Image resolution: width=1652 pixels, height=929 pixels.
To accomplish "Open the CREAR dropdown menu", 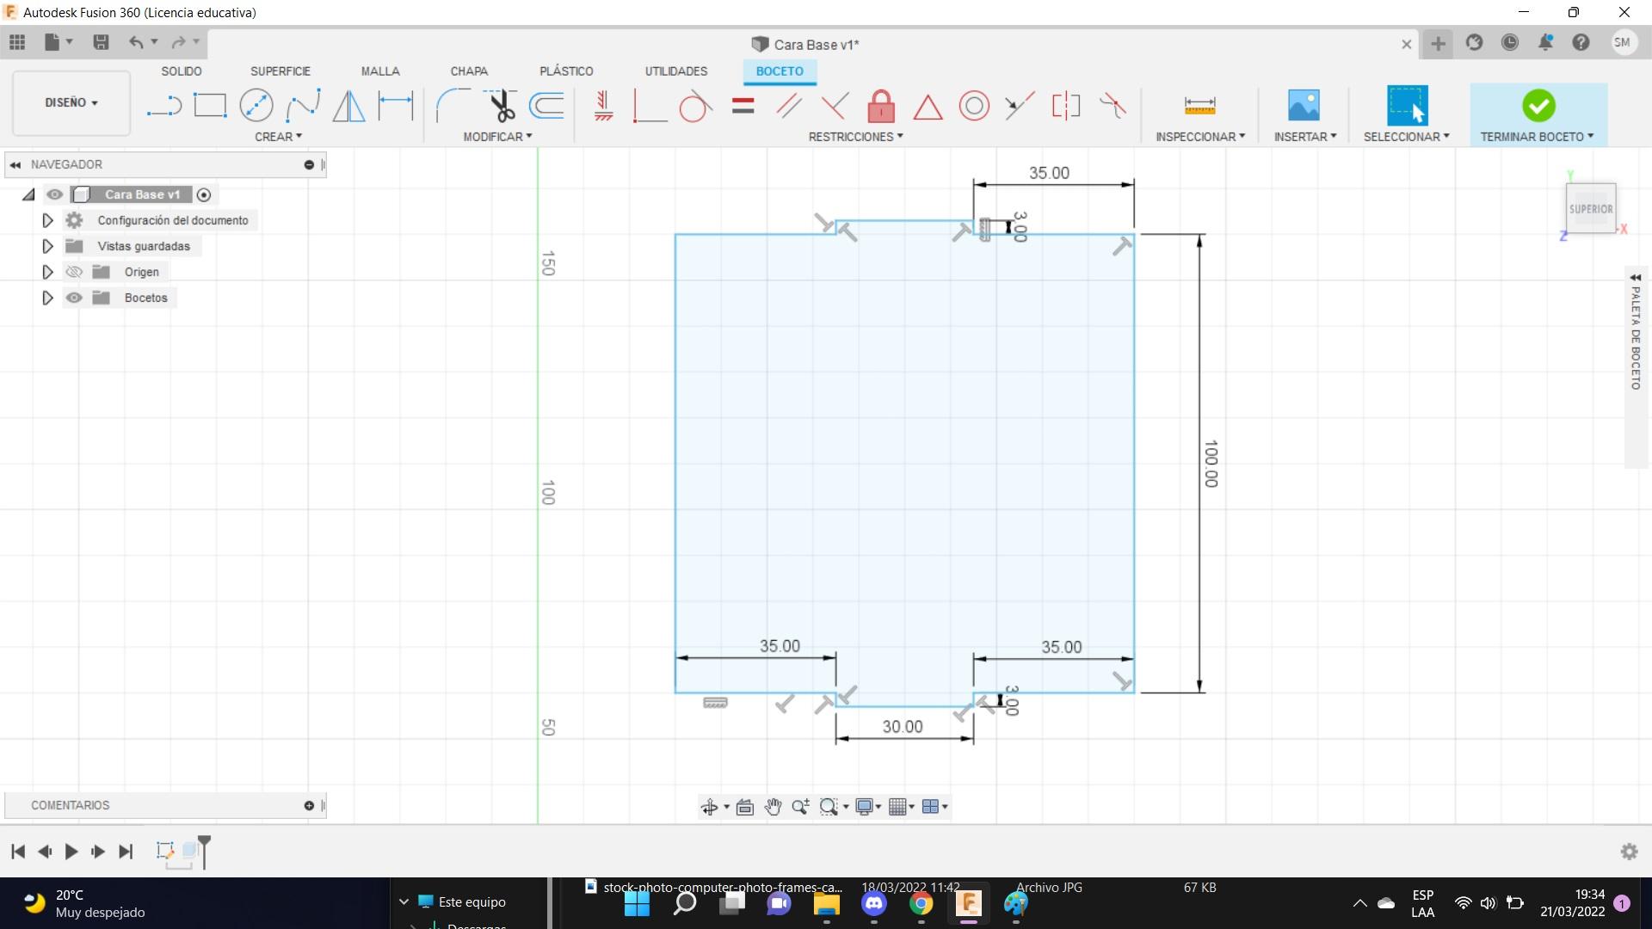I will pyautogui.click(x=278, y=137).
